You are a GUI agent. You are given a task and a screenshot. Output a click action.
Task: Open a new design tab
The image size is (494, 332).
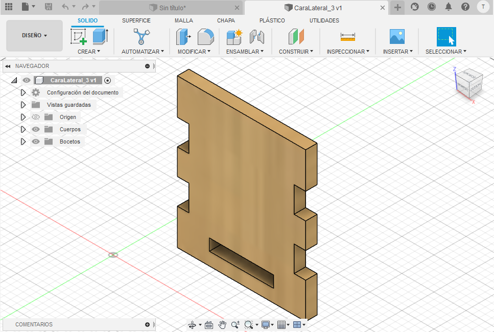[397, 8]
